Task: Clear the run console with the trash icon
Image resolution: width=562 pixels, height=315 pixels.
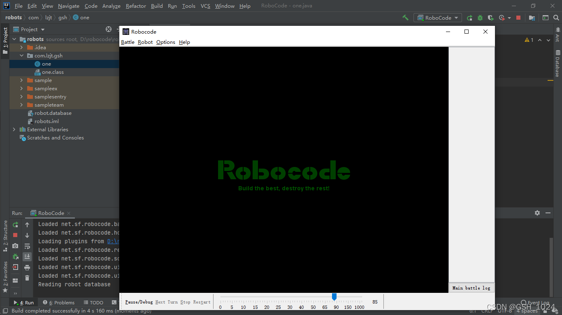Action: [x=27, y=278]
